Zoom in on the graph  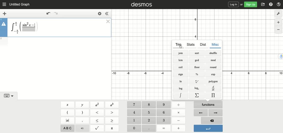pyautogui.click(x=278, y=22)
